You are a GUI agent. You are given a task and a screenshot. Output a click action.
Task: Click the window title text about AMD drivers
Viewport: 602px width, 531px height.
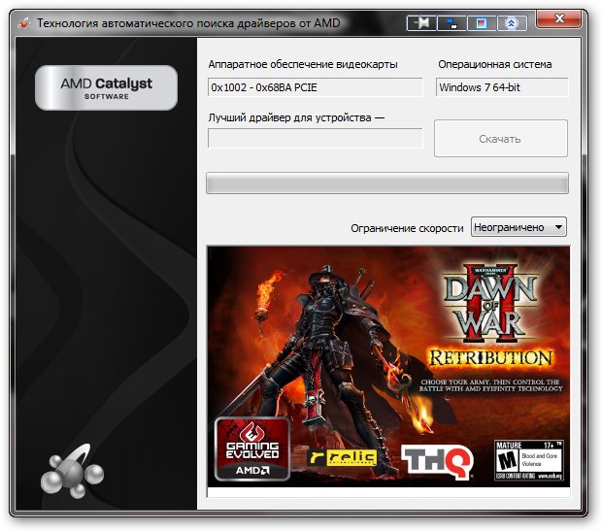[x=188, y=23]
